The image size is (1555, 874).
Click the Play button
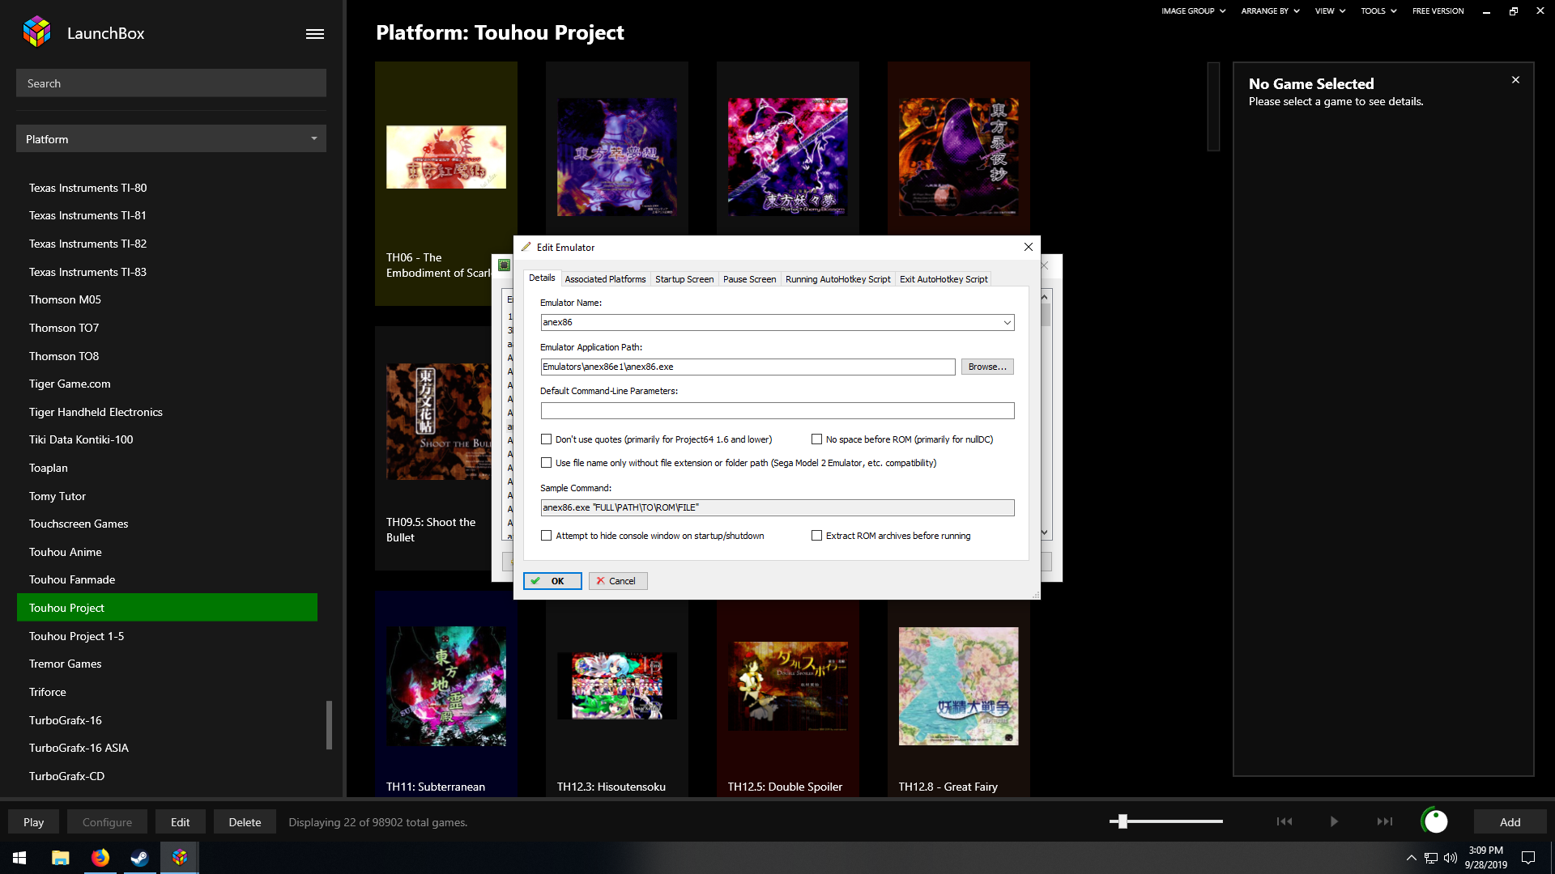(x=33, y=821)
